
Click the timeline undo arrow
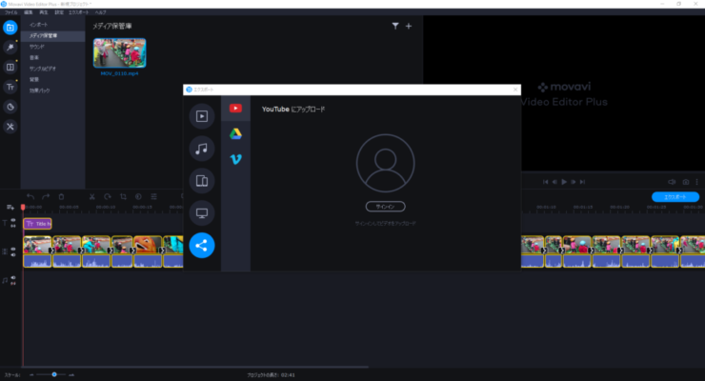pyautogui.click(x=30, y=196)
